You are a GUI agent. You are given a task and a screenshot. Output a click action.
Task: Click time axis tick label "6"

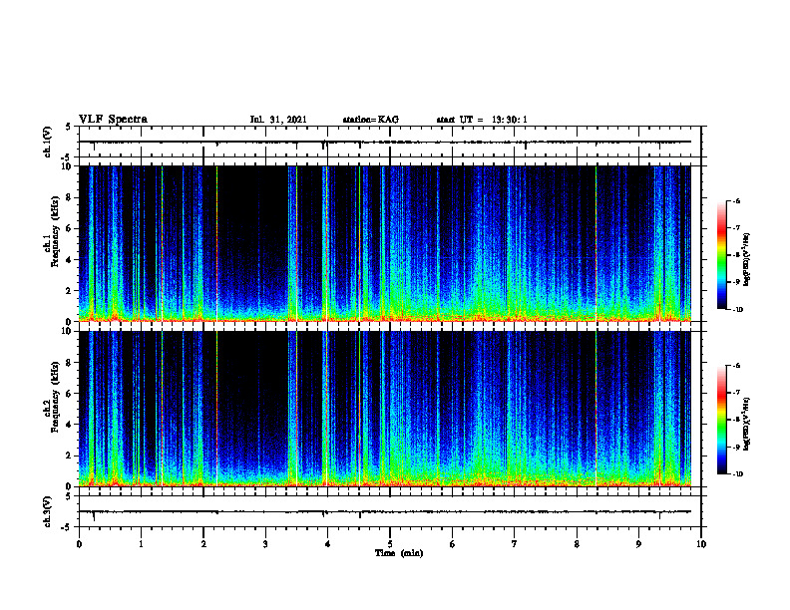click(453, 544)
